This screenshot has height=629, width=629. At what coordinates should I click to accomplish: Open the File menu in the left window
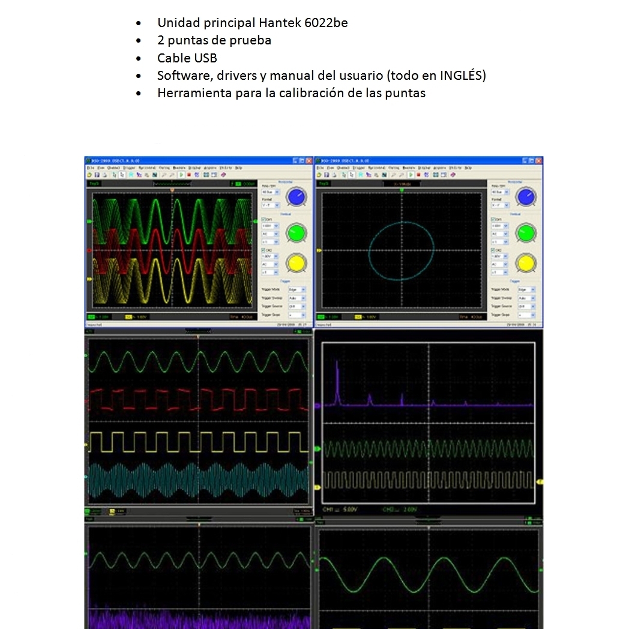[89, 167]
